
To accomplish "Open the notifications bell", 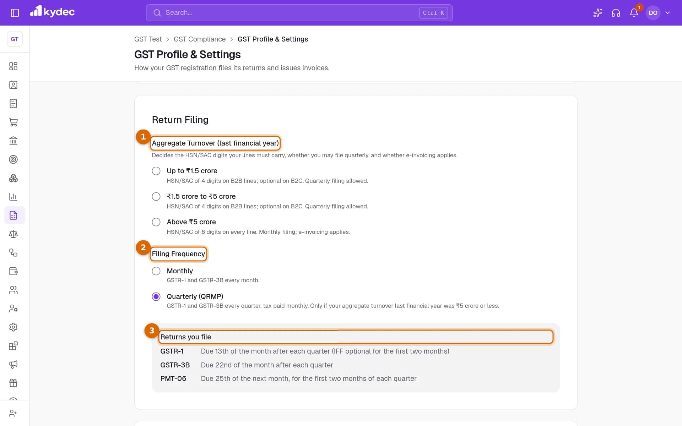I will [634, 13].
